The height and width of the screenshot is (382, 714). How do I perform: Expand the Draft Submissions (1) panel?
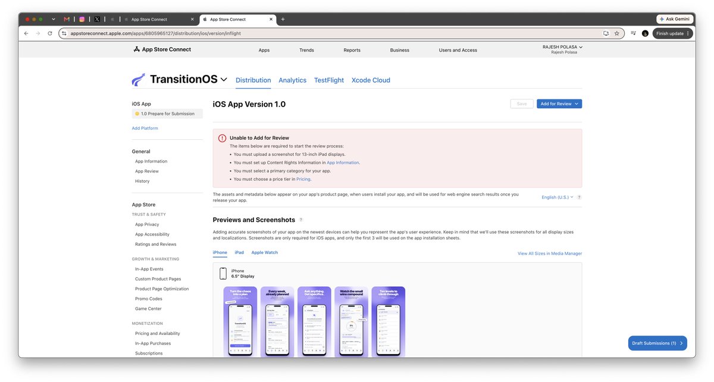coord(657,343)
